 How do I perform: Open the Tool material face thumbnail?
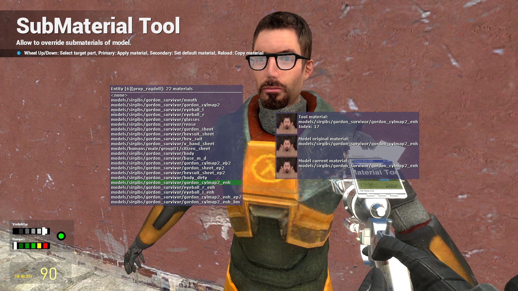287,124
